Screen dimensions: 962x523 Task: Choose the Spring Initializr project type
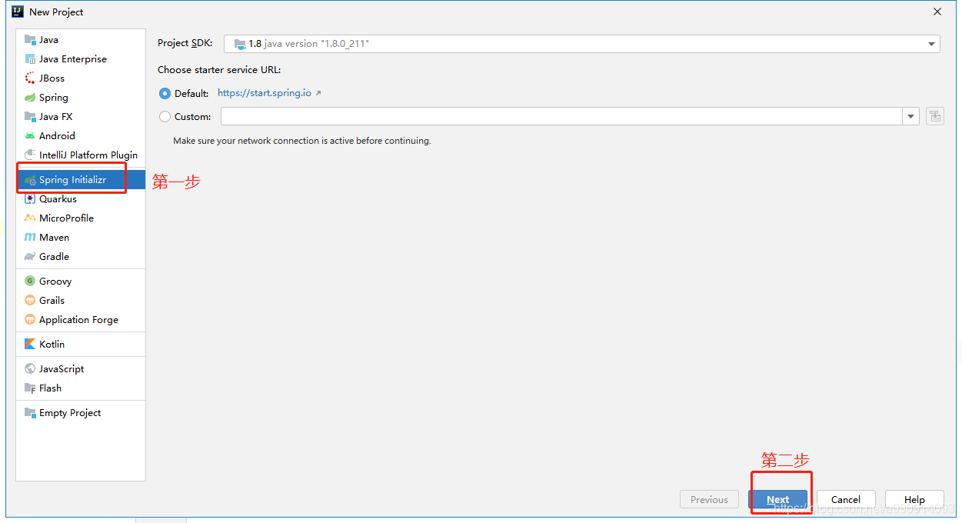click(x=81, y=180)
